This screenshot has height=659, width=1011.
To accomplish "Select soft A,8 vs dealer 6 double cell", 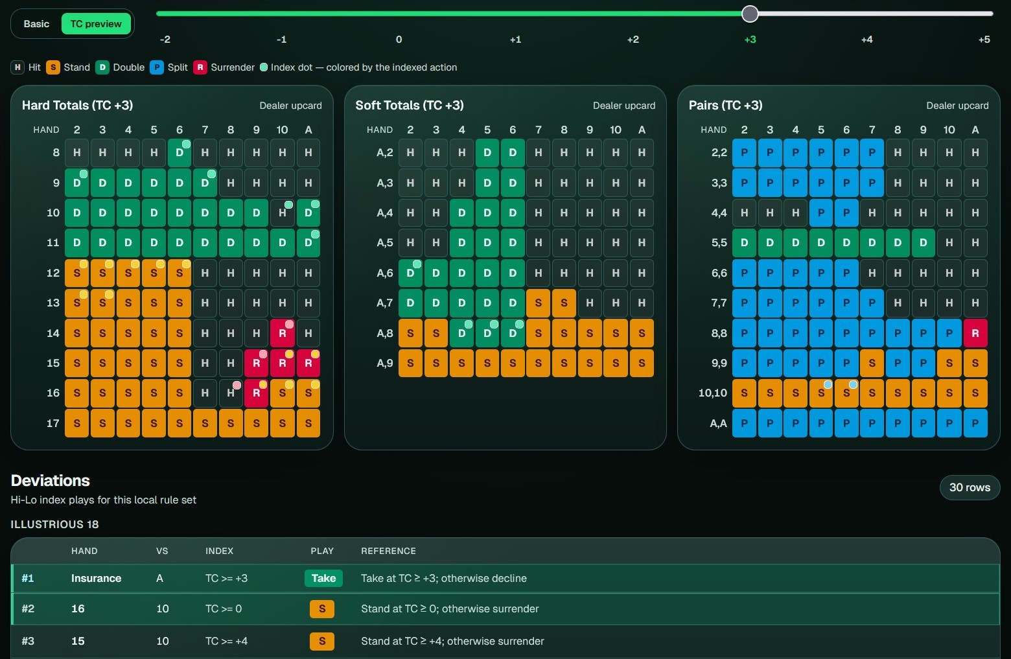I will pyautogui.click(x=513, y=333).
